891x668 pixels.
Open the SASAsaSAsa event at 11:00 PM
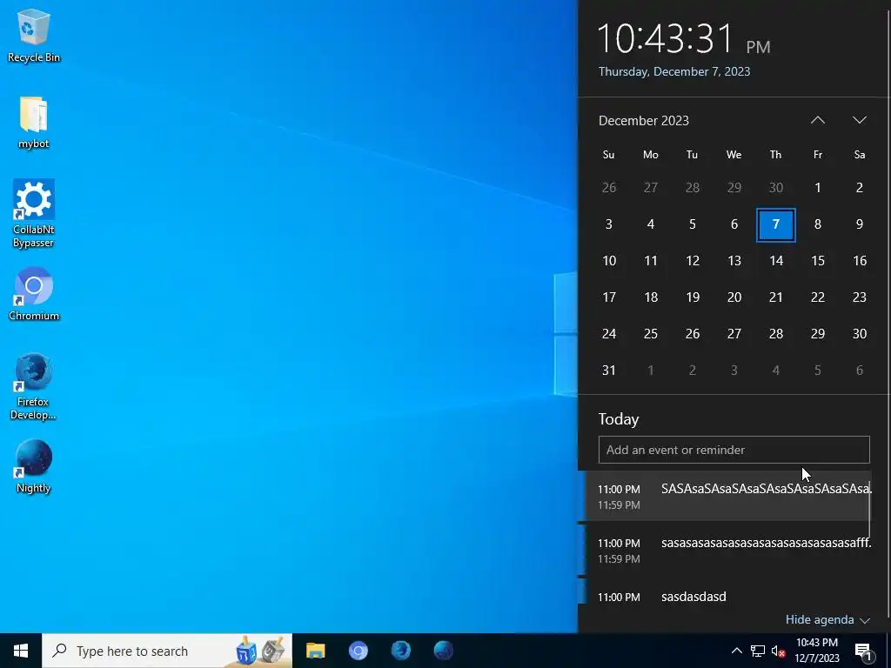click(725, 496)
